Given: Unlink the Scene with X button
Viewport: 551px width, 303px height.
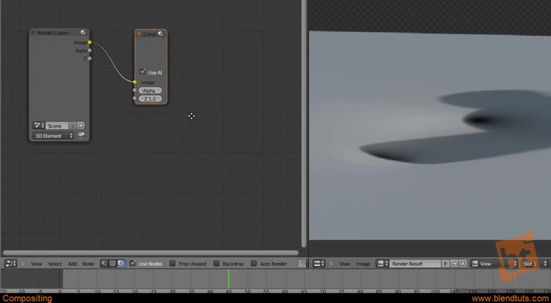Looking at the screenshot, I should pos(81,126).
